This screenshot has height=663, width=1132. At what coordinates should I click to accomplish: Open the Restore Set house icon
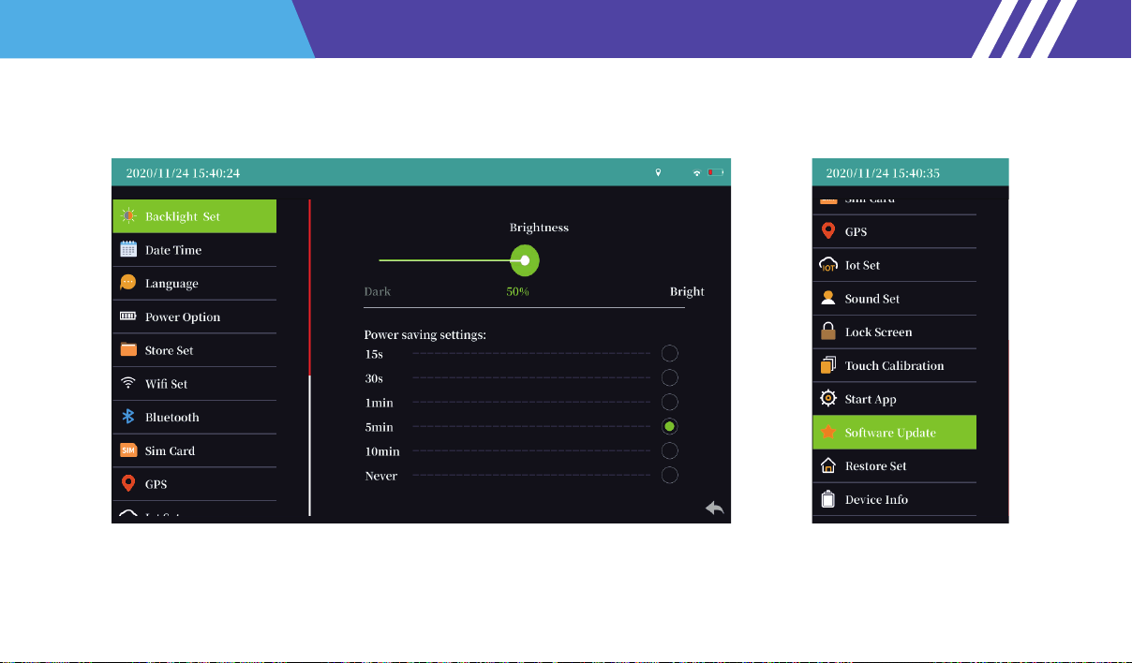point(827,465)
